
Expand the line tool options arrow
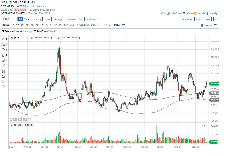point(7,39)
